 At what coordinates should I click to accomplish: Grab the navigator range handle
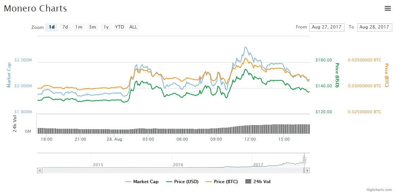tap(305, 160)
